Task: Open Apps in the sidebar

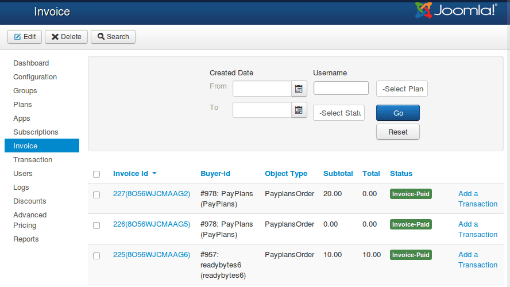Action: pyautogui.click(x=22, y=118)
